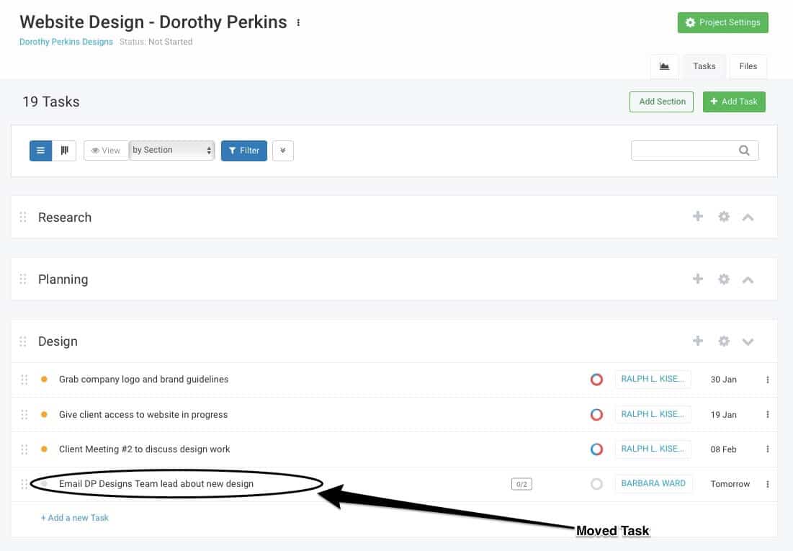Complete the Email DP Designs task circle

click(x=596, y=483)
